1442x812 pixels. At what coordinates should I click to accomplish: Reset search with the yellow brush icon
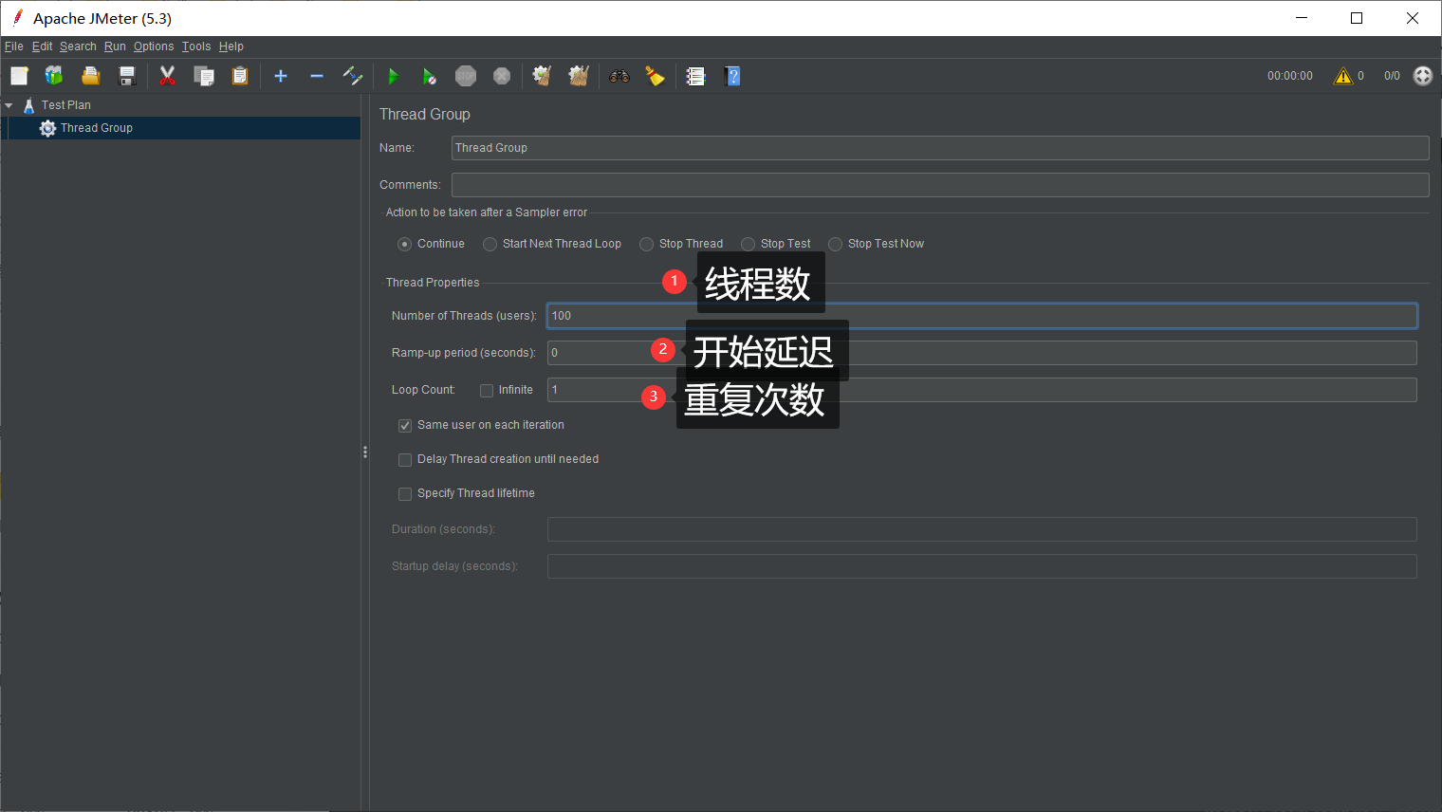(656, 76)
